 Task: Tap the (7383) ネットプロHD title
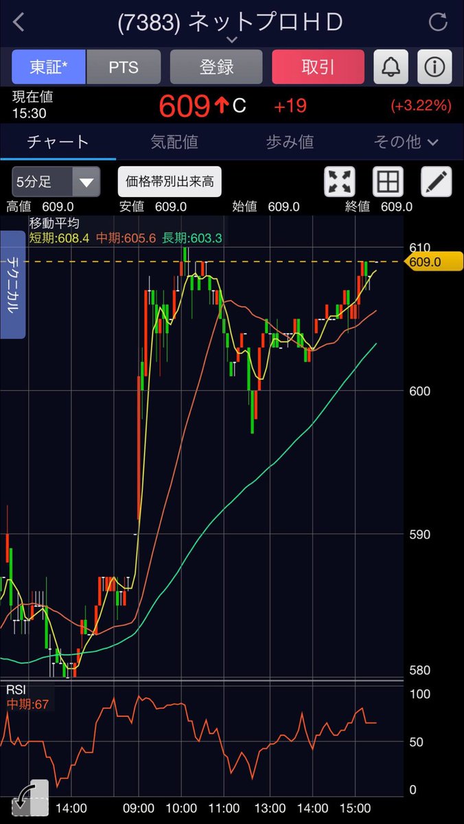[230, 22]
